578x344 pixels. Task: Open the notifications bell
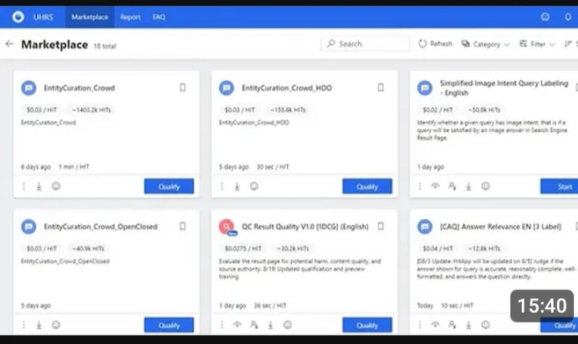tap(568, 17)
